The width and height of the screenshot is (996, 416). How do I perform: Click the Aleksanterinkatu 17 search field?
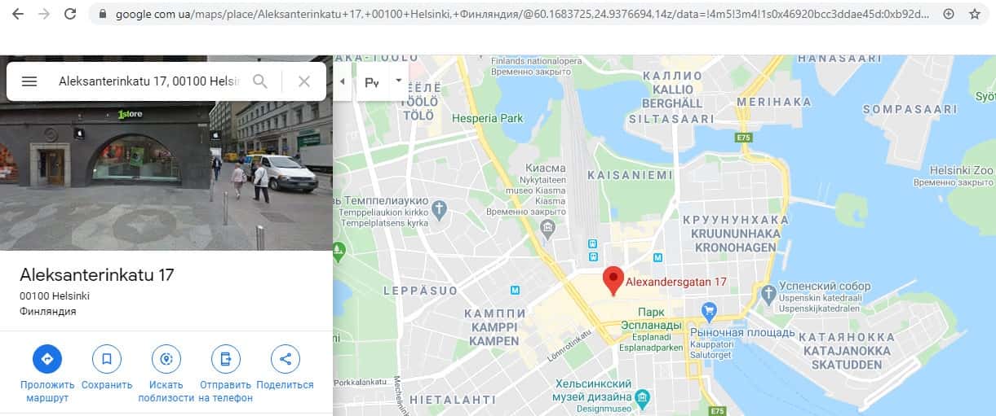(x=149, y=81)
